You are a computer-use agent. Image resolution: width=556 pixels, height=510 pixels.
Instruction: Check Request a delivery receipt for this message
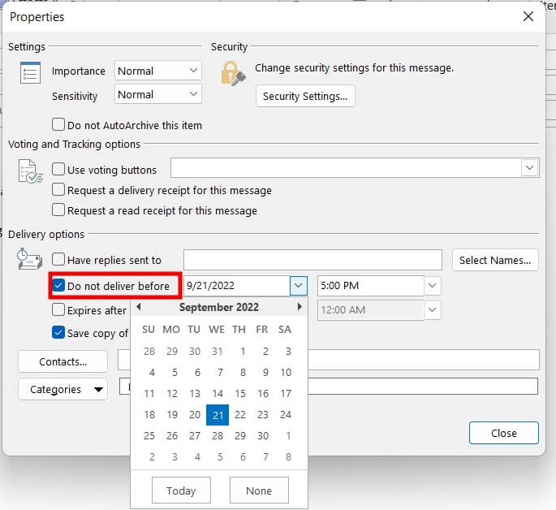[58, 190]
